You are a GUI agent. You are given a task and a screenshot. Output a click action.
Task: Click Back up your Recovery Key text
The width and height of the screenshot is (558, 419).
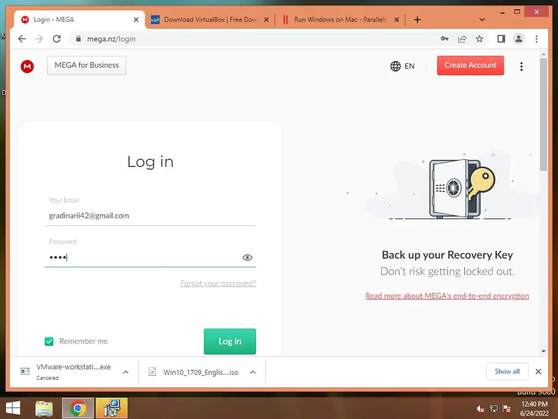click(x=447, y=255)
